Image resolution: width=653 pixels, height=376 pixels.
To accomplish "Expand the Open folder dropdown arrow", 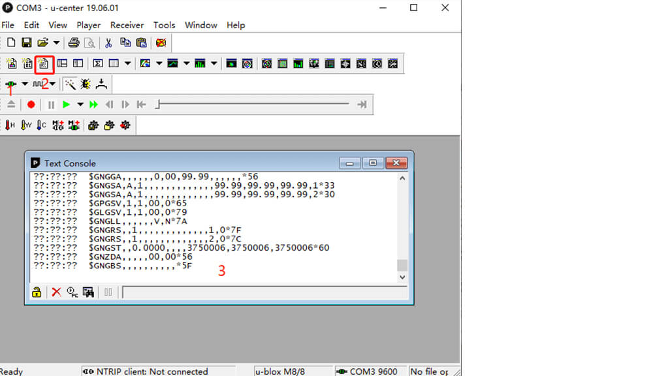I will point(57,43).
